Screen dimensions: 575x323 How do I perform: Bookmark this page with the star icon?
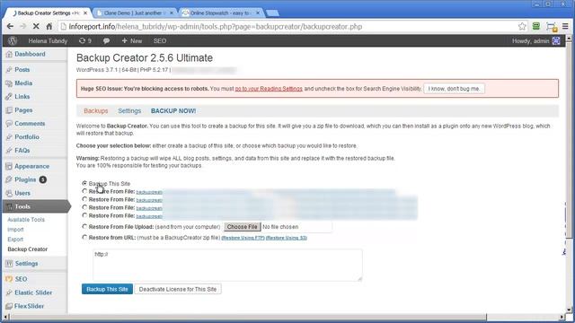(522, 26)
